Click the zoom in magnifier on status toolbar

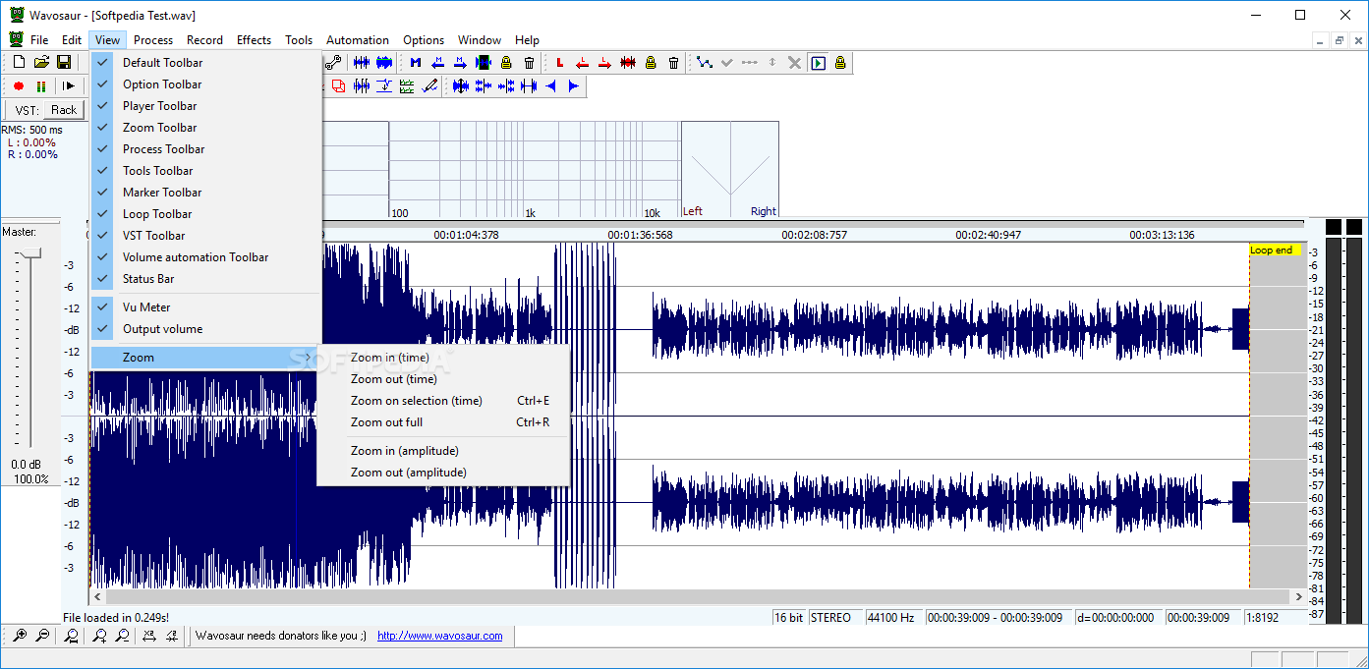click(19, 636)
